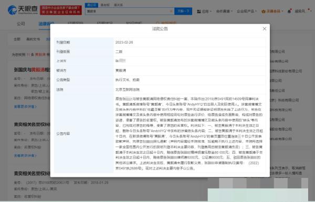315x202 pixels.
Task: Open the 公司 tab in background page
Action: (x=21, y=24)
